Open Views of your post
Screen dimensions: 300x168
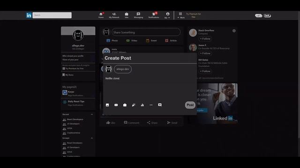pyautogui.click(x=70, y=60)
